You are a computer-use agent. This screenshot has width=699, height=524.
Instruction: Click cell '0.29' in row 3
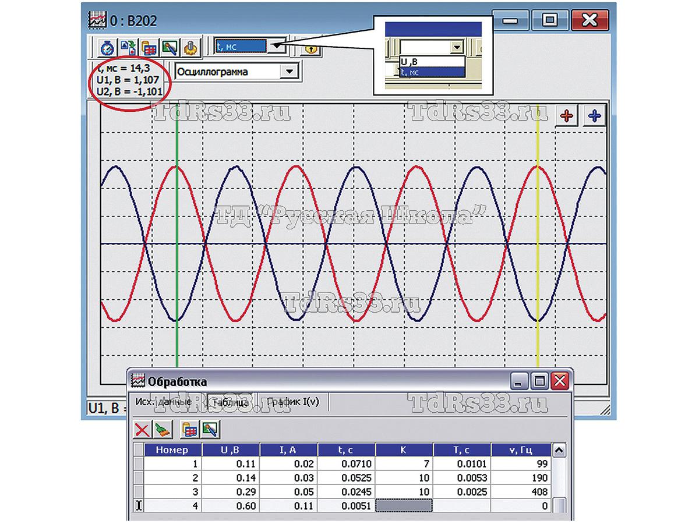(231, 492)
